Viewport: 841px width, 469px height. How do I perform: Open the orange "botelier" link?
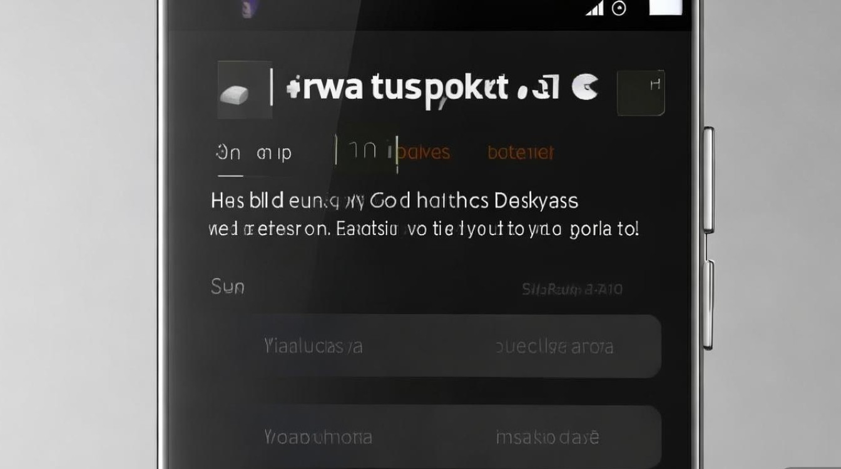(x=521, y=152)
